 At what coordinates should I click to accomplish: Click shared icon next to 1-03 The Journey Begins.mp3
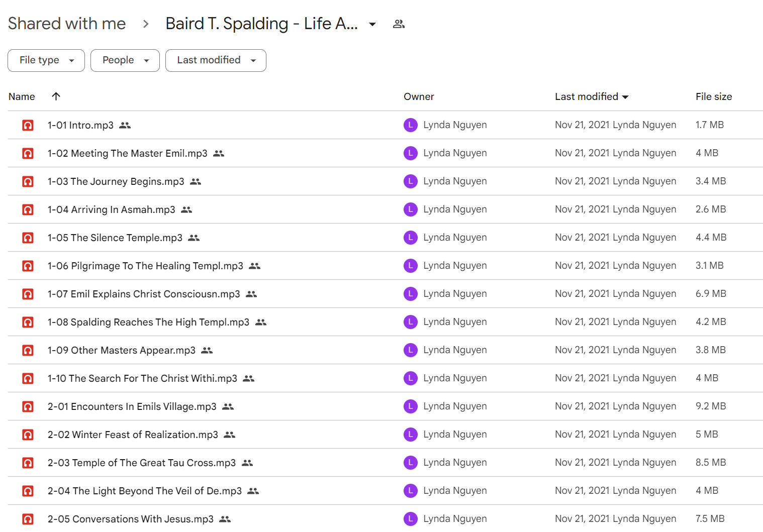pyautogui.click(x=196, y=182)
